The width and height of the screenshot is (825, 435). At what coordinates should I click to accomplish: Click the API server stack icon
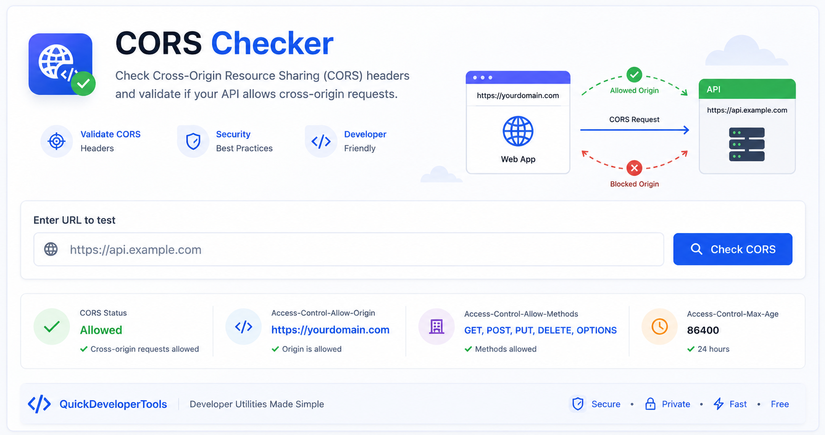747,144
